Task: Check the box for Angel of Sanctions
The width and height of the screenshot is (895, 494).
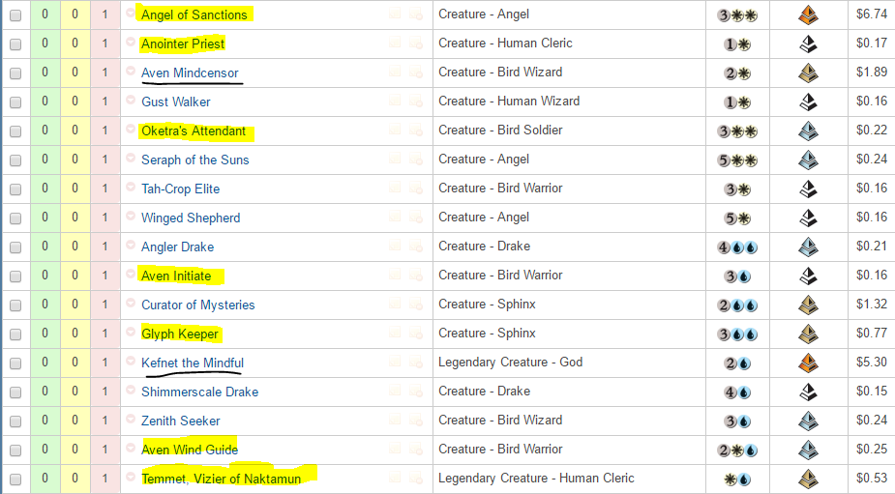Action: pos(15,15)
